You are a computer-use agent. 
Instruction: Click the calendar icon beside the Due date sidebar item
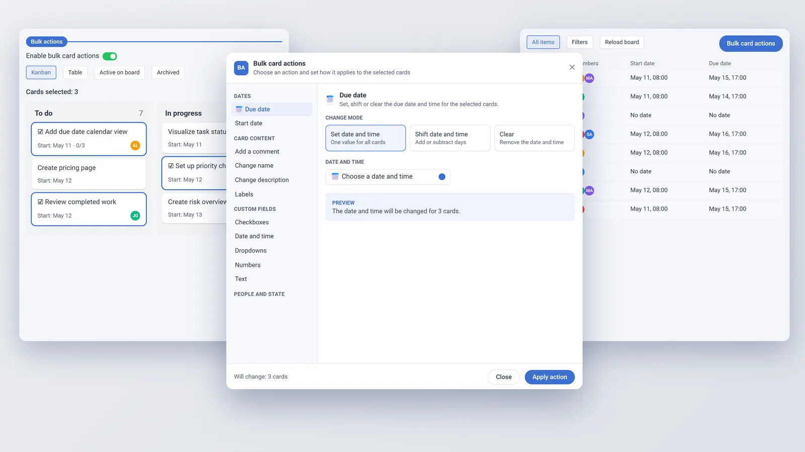coord(239,109)
